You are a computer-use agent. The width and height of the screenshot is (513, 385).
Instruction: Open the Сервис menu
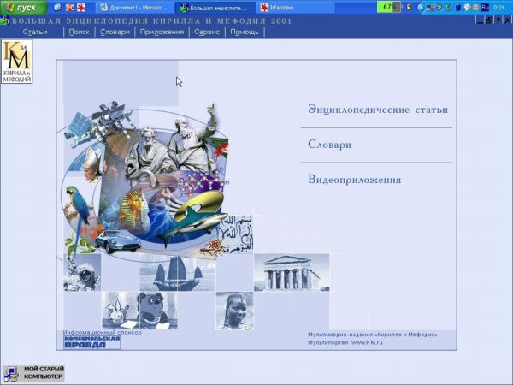pyautogui.click(x=207, y=32)
